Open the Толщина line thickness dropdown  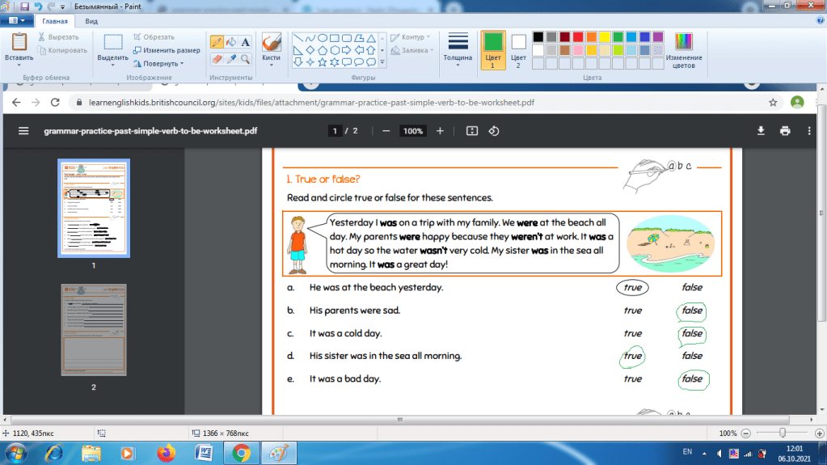(x=458, y=49)
